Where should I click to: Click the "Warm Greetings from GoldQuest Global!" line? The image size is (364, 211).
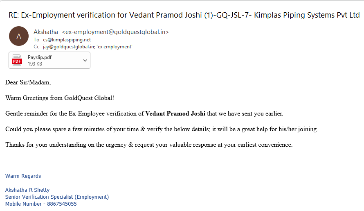[60, 98]
